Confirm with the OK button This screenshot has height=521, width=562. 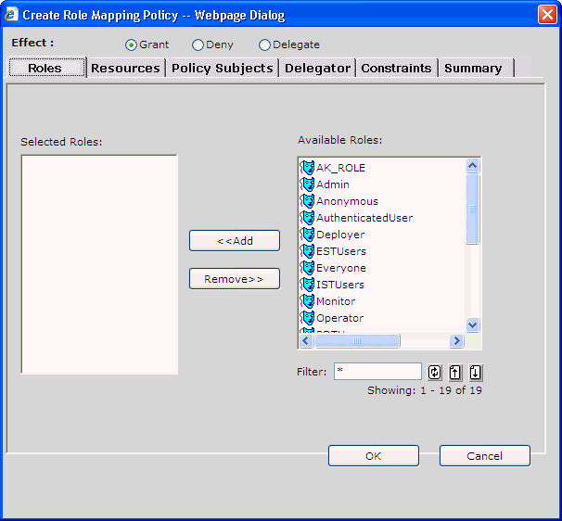(374, 456)
